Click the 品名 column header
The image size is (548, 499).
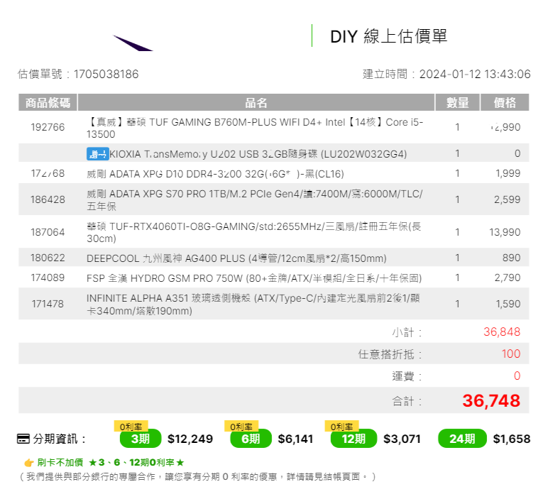pos(256,102)
